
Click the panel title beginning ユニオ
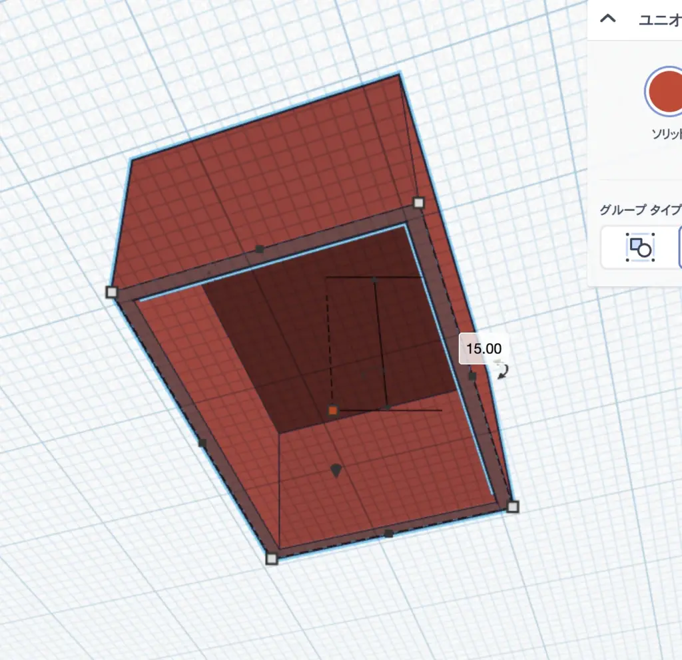tap(659, 19)
